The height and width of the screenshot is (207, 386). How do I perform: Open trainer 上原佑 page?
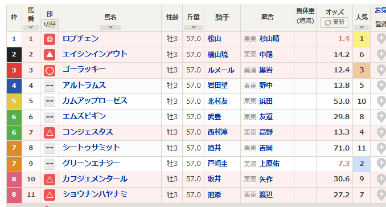[269, 164]
